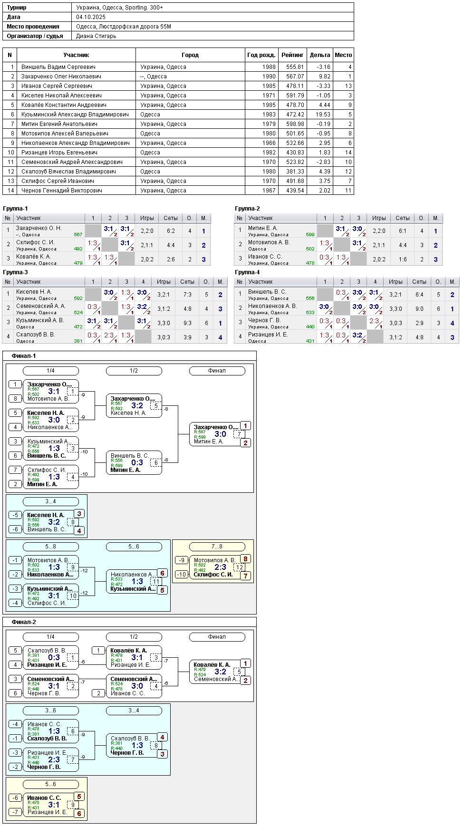This screenshot has height=826, width=464.
Task: Click the 5...6 round label in Финал-2
Action: [x=50, y=784]
